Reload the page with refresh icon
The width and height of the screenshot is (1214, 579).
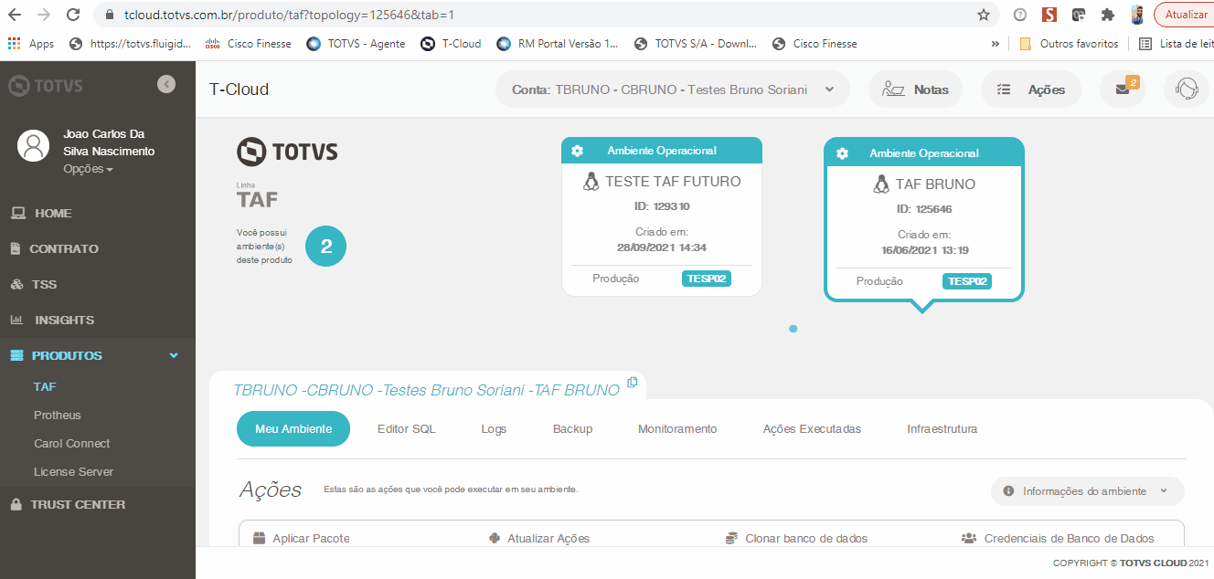point(72,15)
